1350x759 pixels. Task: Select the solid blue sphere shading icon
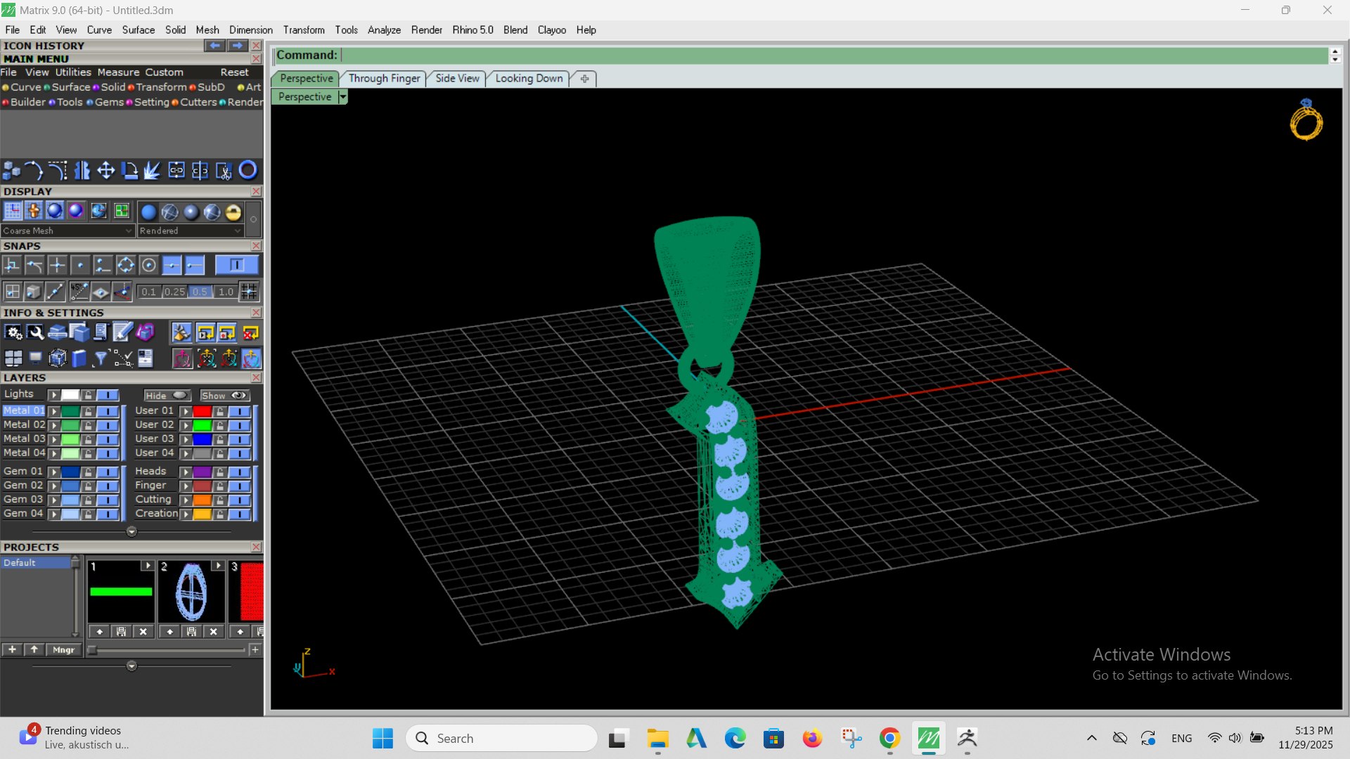148,212
